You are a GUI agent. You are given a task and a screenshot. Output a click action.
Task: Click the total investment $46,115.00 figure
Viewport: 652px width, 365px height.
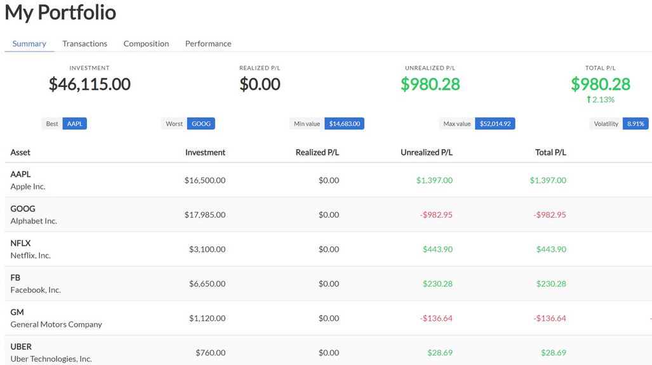tap(90, 84)
